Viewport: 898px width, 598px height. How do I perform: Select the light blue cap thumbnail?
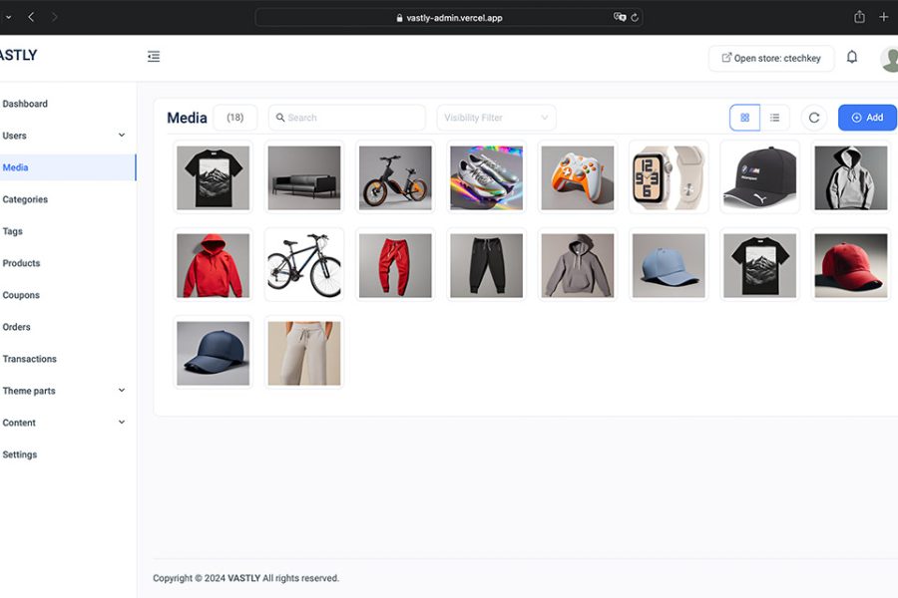tap(669, 265)
